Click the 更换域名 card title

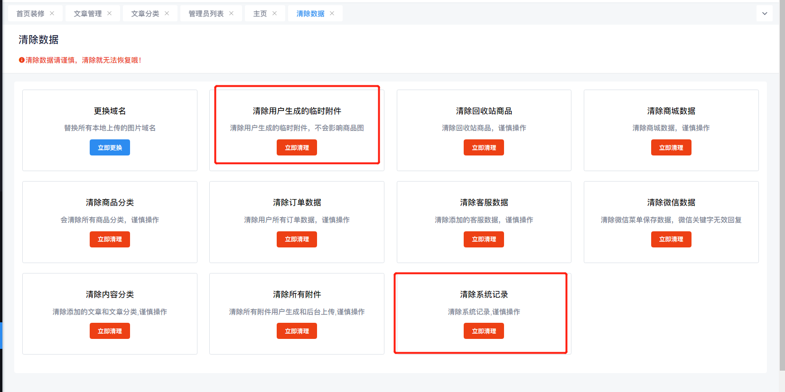coord(110,111)
